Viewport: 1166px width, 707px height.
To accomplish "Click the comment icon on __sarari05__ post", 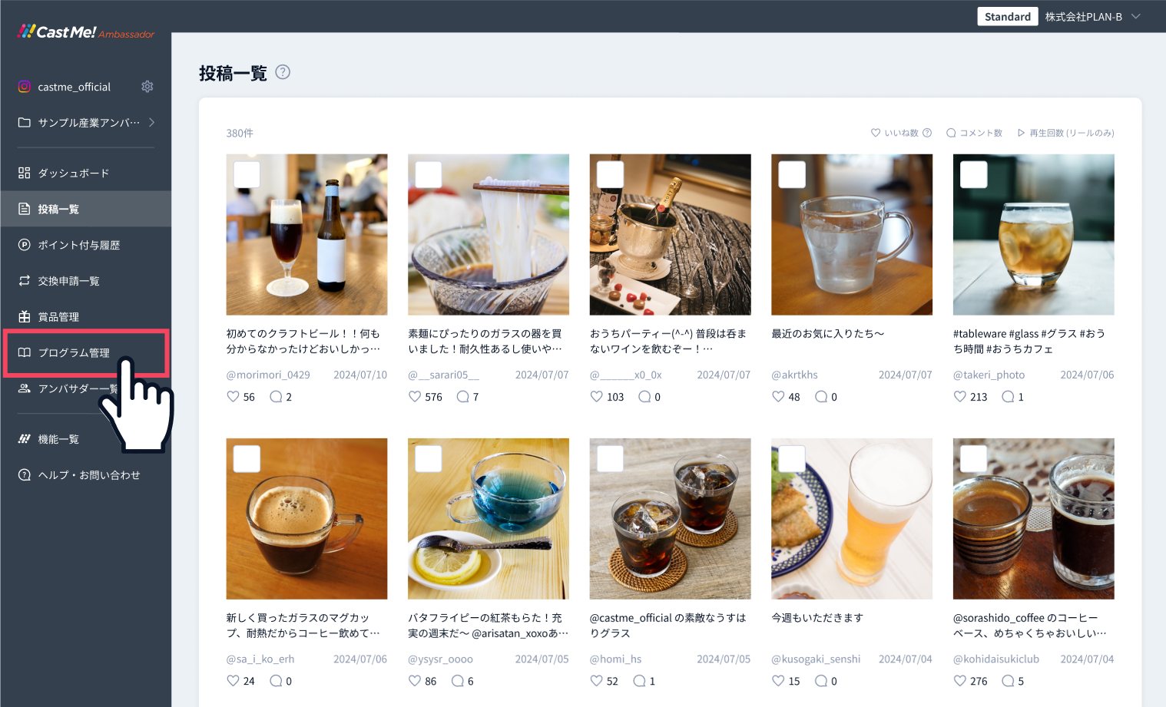I will 462,397.
